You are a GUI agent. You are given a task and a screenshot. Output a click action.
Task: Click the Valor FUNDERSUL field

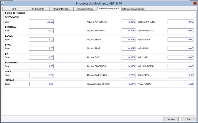click(x=180, y=66)
